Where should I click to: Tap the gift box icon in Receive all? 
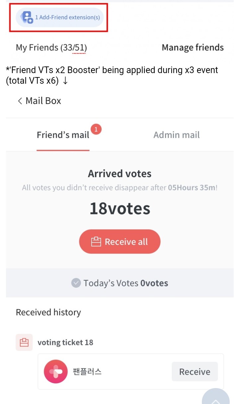click(96, 242)
